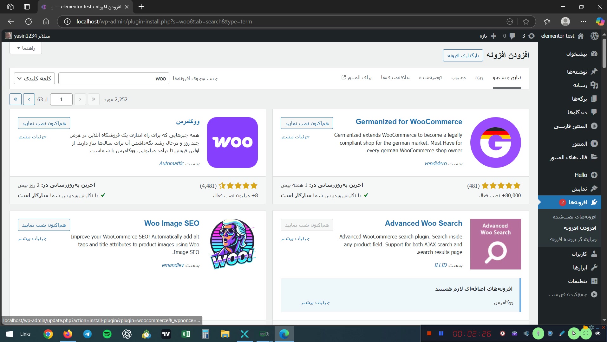This screenshot has width=607, height=342.
Task: Click the browser address bar URL
Action: 164,22
